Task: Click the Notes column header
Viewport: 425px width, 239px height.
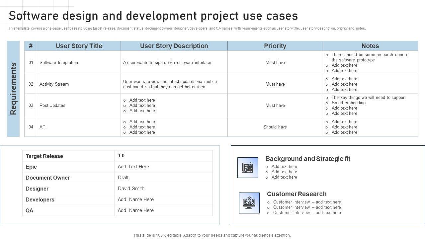Action: [x=370, y=46]
